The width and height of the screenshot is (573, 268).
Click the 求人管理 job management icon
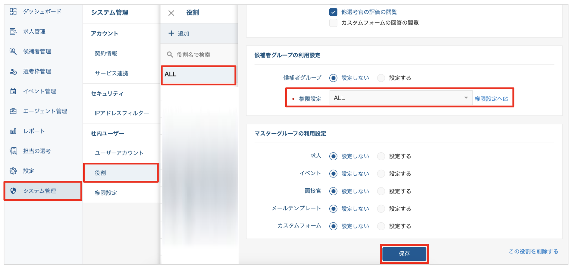13,31
